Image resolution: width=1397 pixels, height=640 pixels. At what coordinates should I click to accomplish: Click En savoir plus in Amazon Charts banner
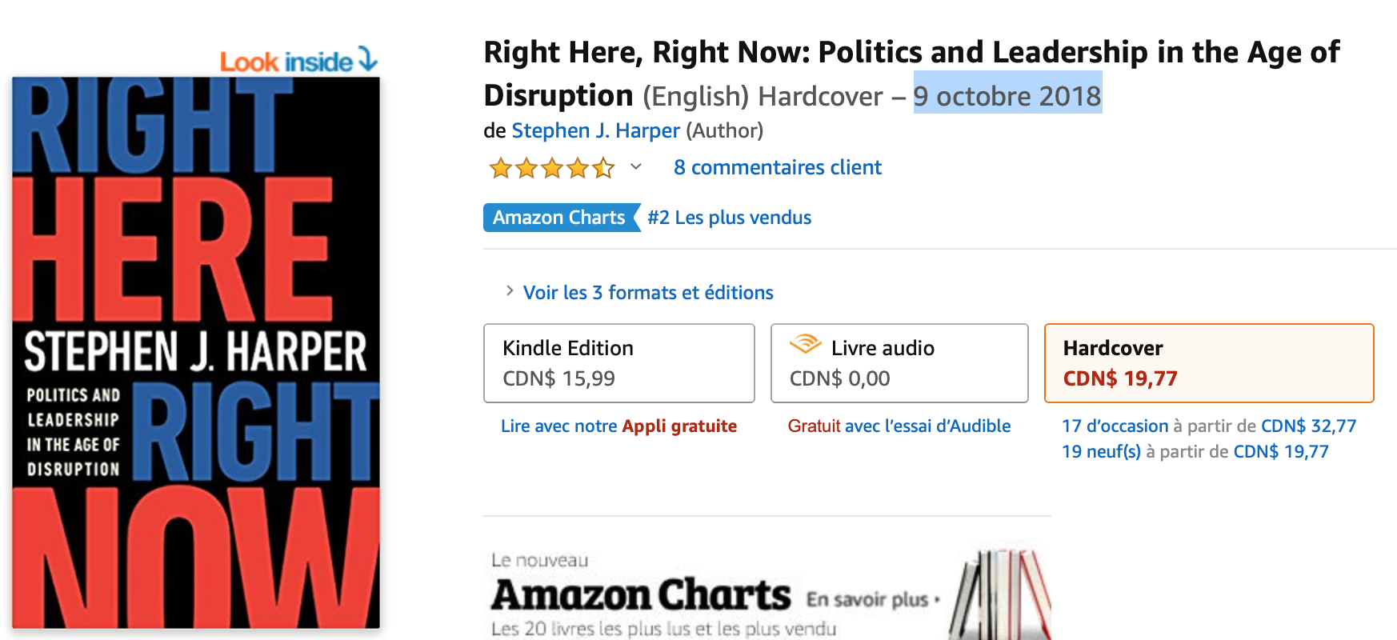click(x=872, y=599)
